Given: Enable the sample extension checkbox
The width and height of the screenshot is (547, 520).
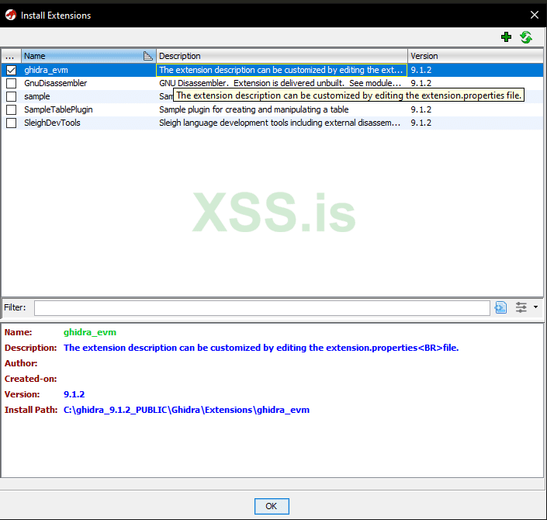Looking at the screenshot, I should click(x=11, y=97).
